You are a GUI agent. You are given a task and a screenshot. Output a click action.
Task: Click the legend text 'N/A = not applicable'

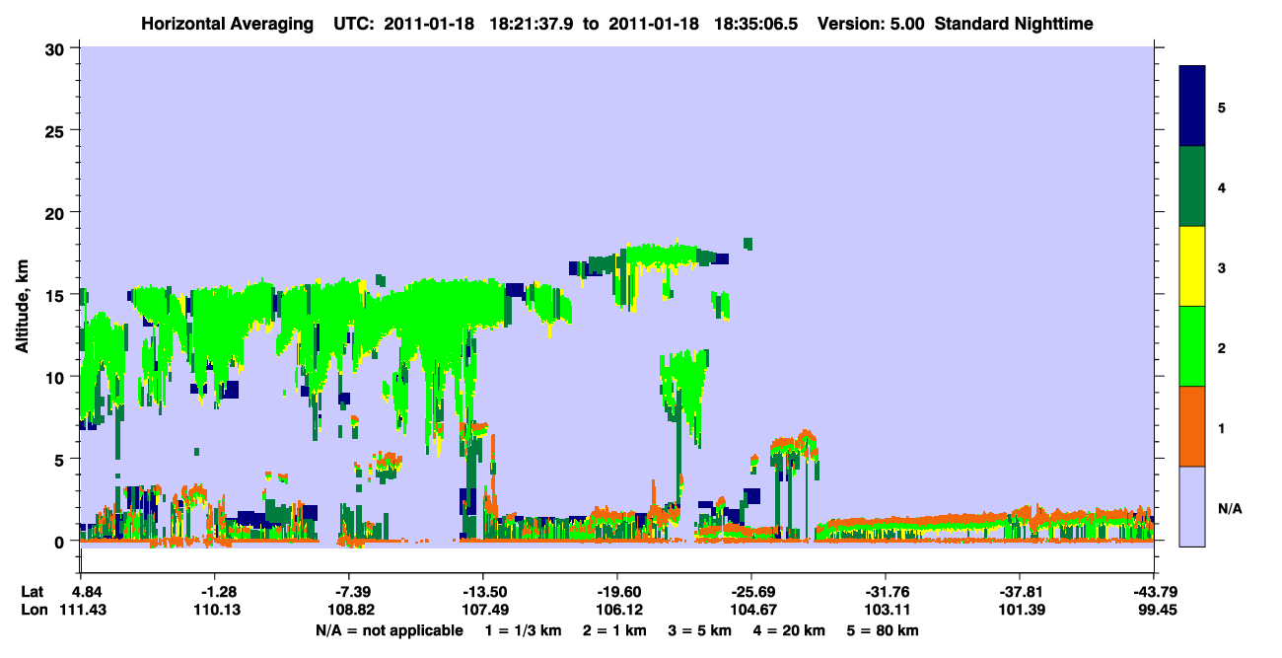(x=389, y=630)
